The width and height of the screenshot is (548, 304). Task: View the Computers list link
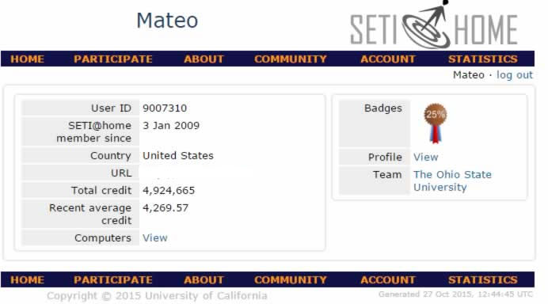pyautogui.click(x=155, y=238)
